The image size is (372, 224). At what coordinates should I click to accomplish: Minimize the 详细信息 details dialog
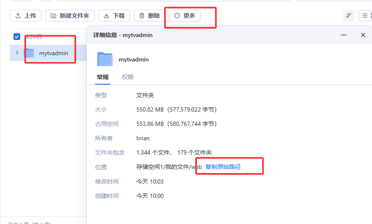[x=343, y=35]
